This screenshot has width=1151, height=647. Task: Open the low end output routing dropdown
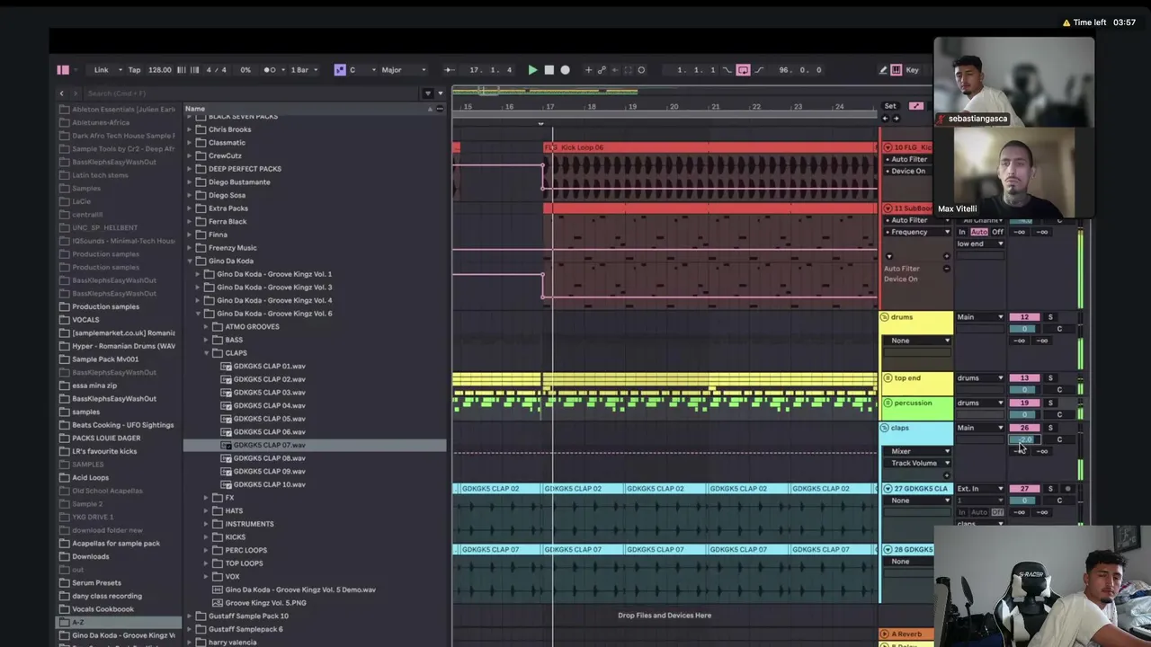pyautogui.click(x=980, y=244)
